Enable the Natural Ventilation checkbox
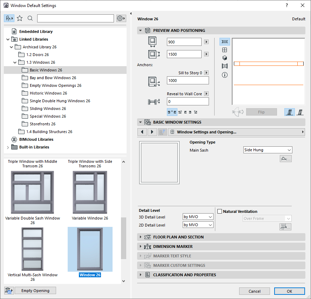Screen dimensions: 311x299 point(220,211)
